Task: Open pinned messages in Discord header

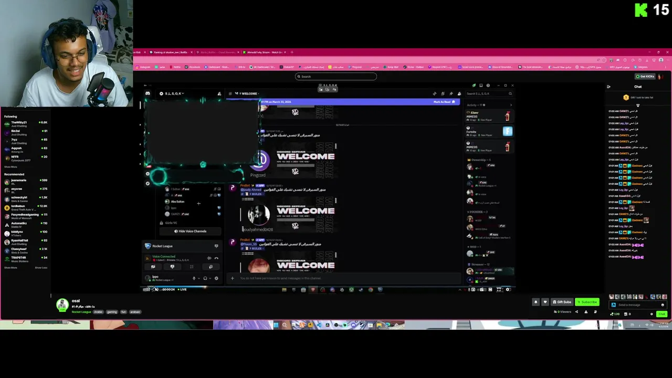Action: tap(451, 93)
